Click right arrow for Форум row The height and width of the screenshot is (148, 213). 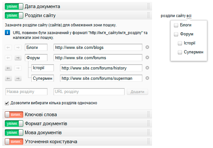18,58
